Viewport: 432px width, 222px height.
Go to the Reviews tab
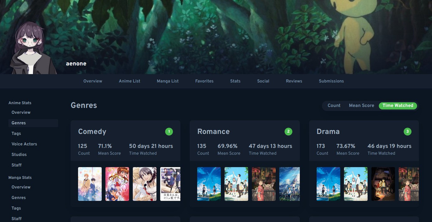coord(294,81)
